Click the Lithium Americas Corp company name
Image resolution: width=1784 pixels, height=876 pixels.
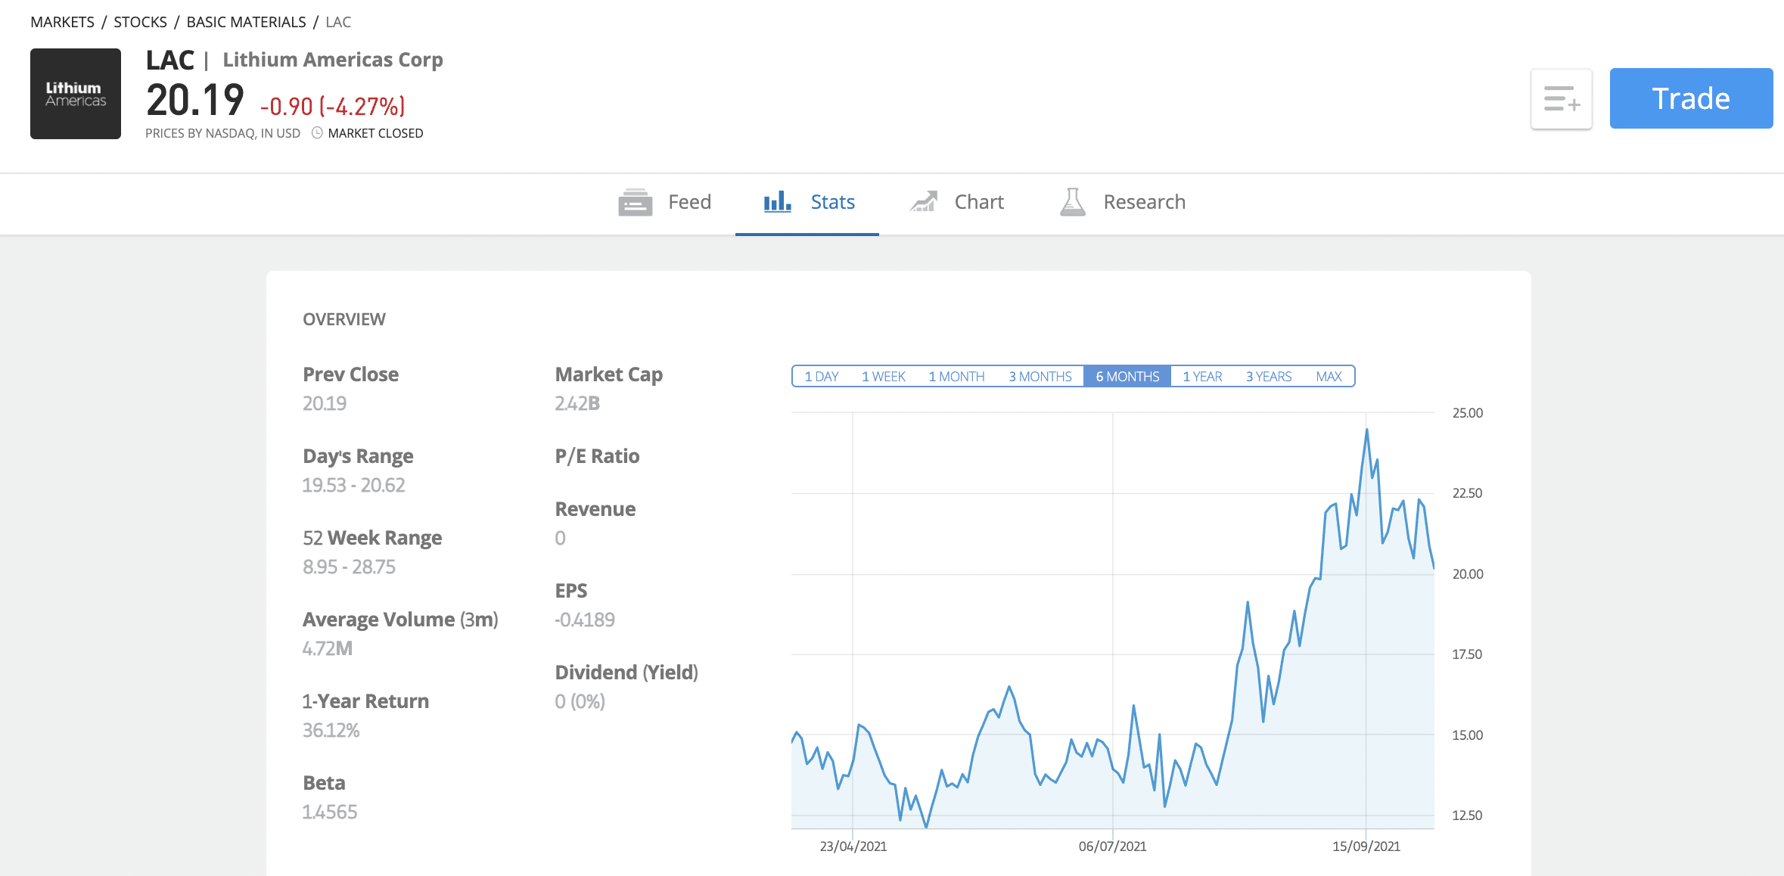tap(333, 60)
